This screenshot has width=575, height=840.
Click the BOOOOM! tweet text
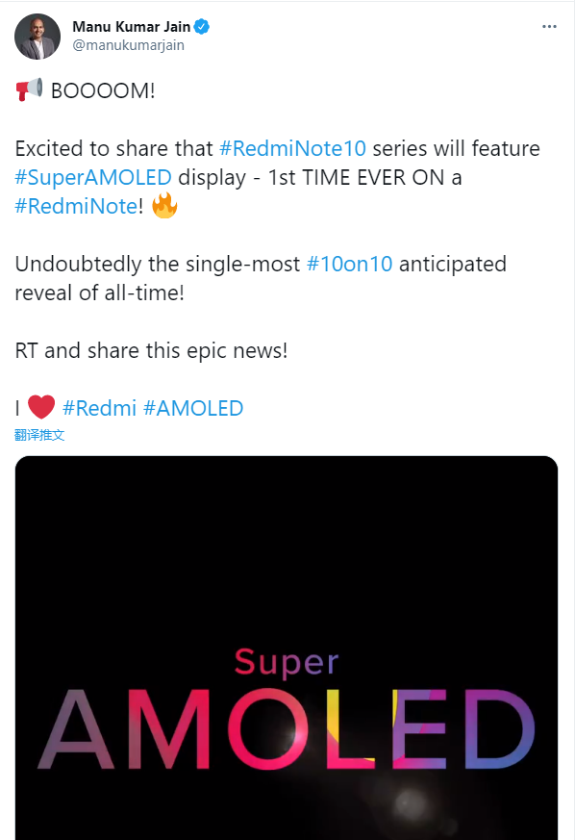coord(103,90)
